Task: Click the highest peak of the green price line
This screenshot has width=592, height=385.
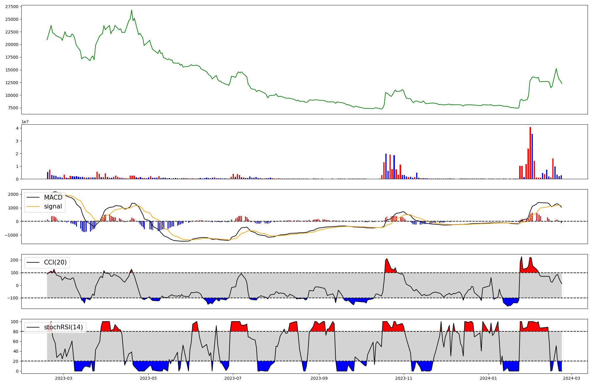Action: (x=132, y=10)
